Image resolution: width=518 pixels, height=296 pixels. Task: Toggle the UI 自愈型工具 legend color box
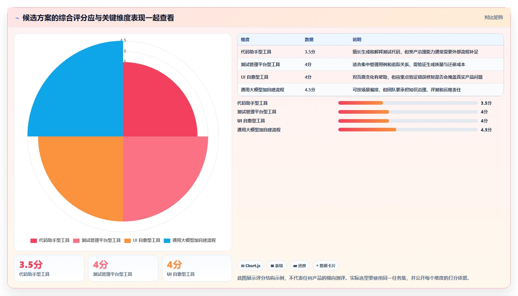point(127,240)
